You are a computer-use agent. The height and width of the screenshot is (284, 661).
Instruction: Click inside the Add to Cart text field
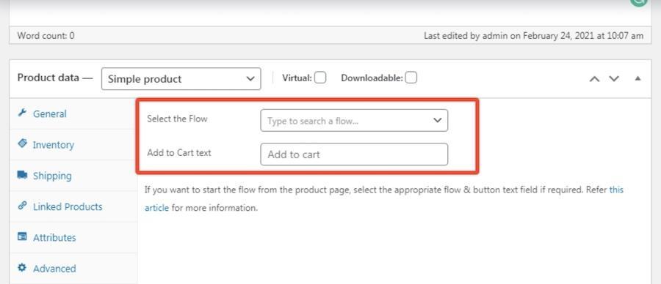354,154
